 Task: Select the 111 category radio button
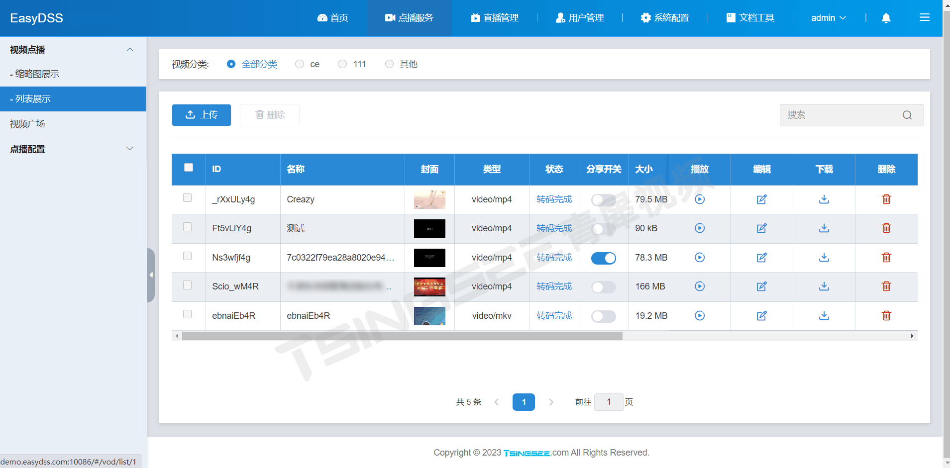[x=342, y=64]
